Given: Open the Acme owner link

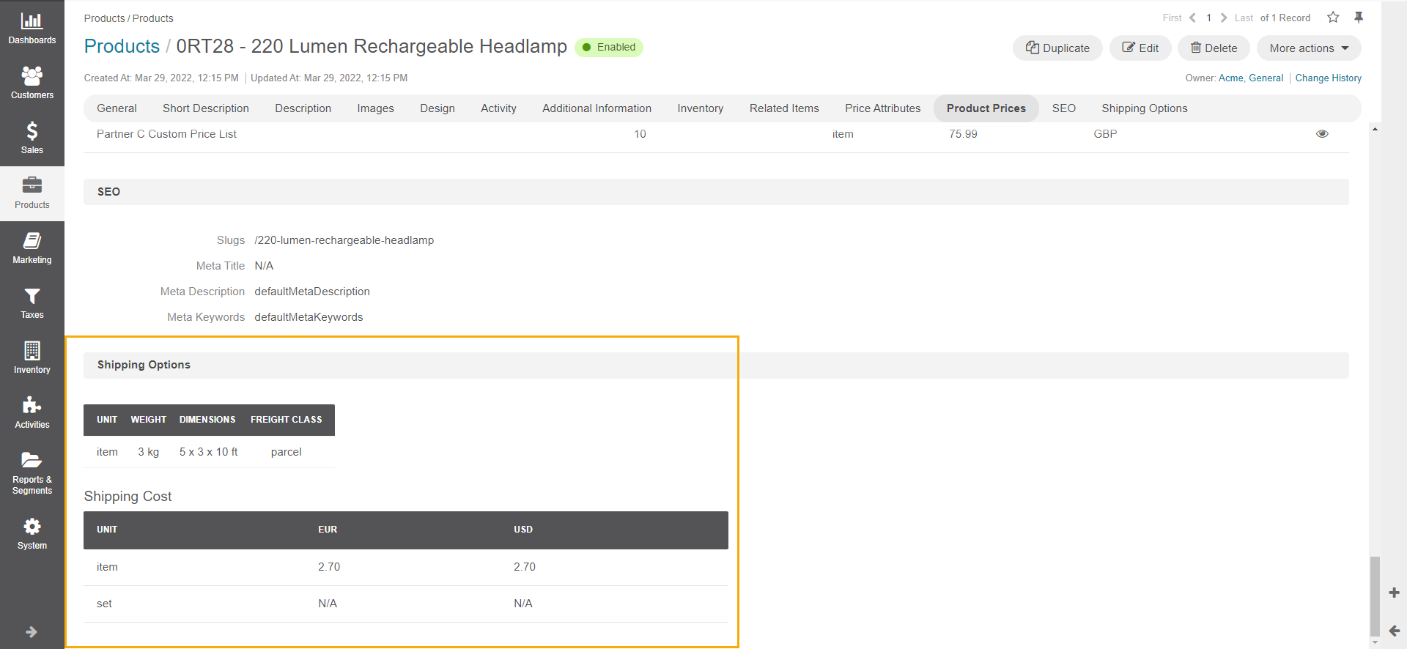Looking at the screenshot, I should 1231,78.
